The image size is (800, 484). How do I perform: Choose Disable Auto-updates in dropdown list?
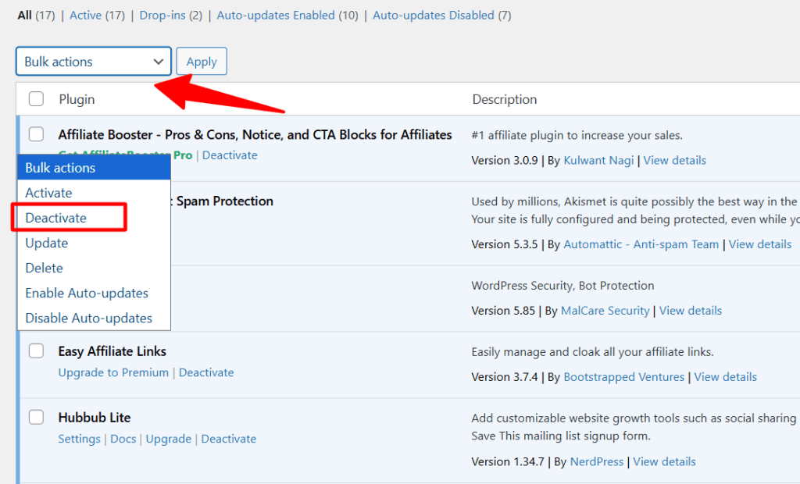[94, 318]
